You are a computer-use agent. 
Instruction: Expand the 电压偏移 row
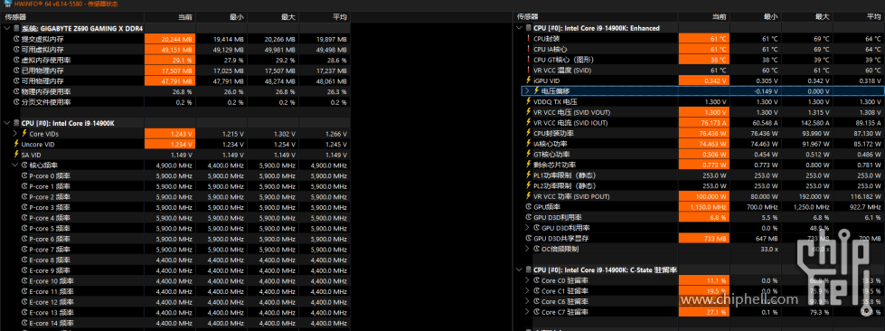coord(527,91)
